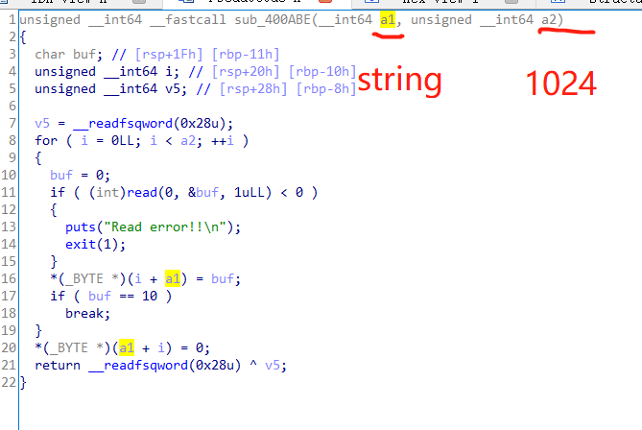This screenshot has width=642, height=430.
Task: Click v5 at the end of line 21
Action: click(x=273, y=366)
